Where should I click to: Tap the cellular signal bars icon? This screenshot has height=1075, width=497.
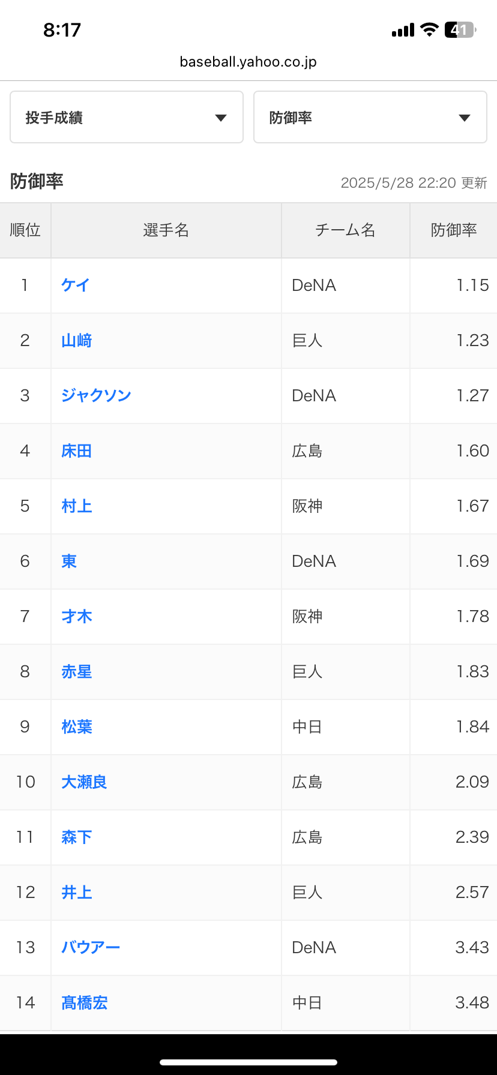(x=403, y=30)
